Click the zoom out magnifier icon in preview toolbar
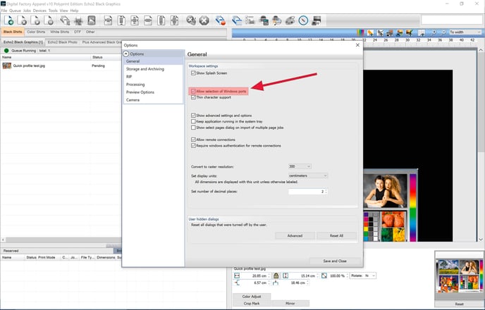The width and height of the screenshot is (485, 310). coord(444,32)
